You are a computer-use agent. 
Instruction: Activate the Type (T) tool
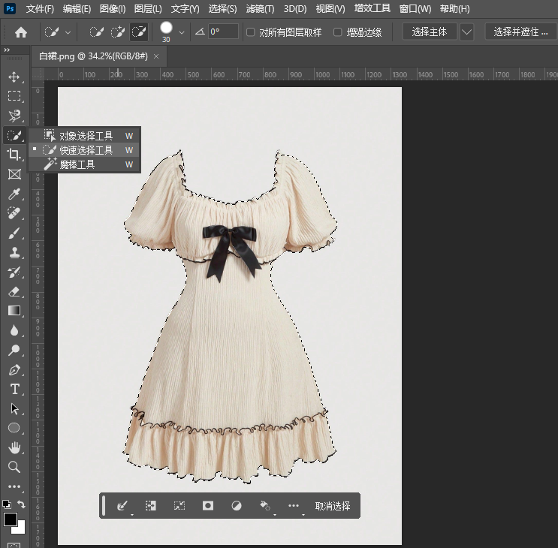click(14, 389)
